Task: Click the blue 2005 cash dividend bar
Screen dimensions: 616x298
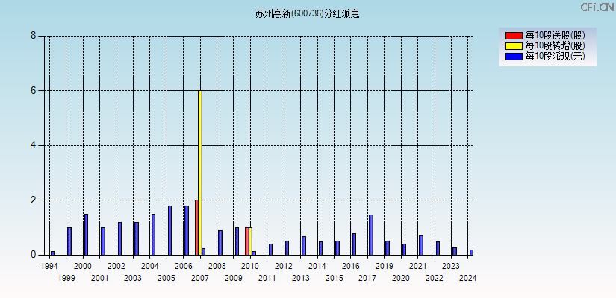Action: tap(169, 230)
